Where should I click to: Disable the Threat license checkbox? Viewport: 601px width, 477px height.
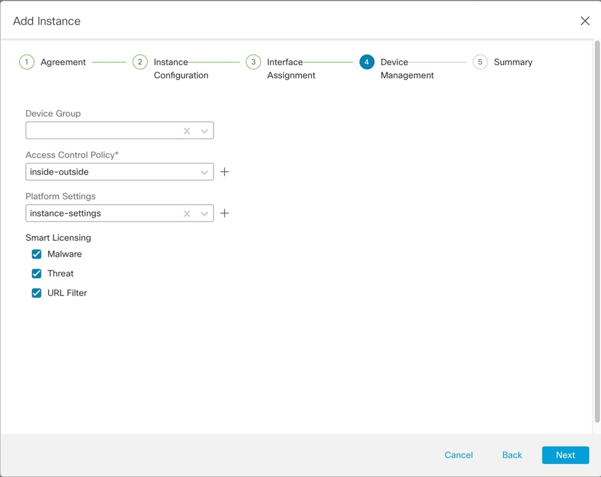(36, 273)
